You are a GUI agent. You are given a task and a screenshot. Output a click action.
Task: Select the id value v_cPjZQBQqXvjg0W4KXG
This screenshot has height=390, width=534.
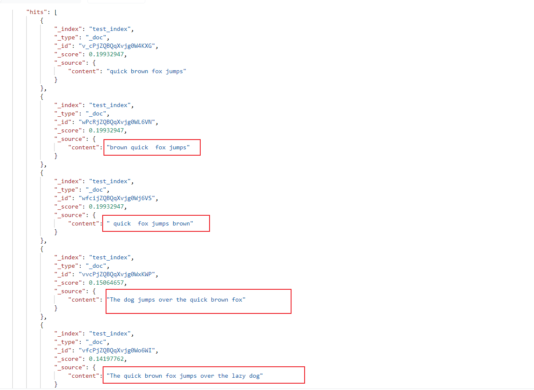118,46
